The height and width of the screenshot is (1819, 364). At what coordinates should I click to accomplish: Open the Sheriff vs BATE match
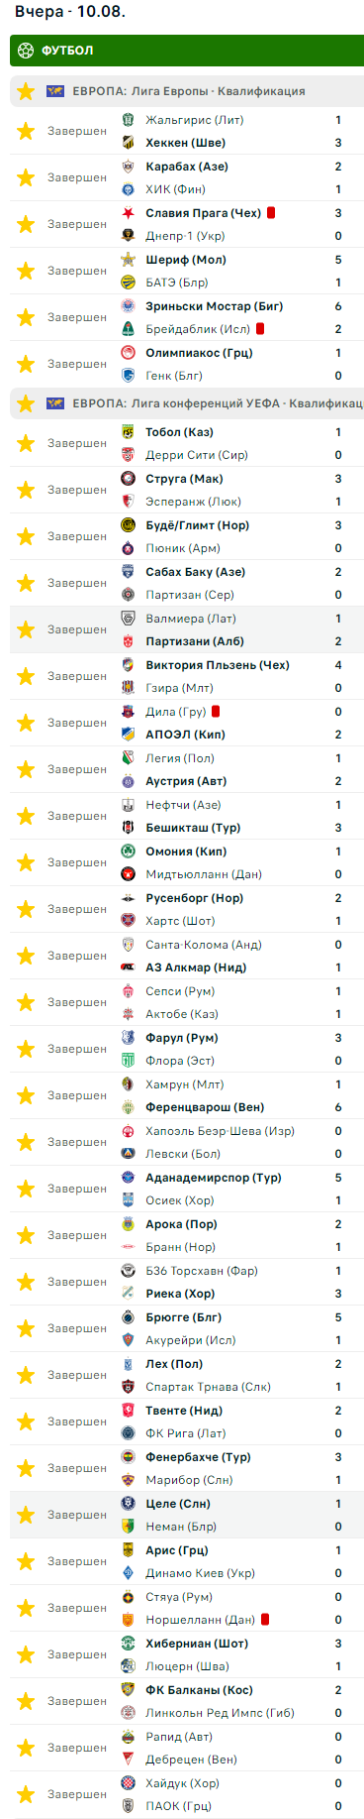pos(187,271)
